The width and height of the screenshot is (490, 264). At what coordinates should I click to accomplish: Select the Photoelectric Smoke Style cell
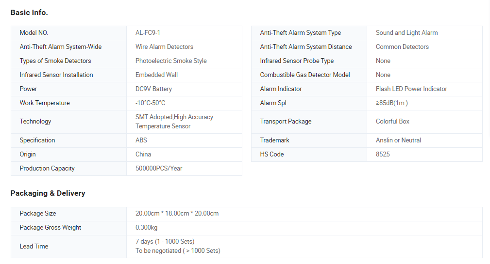(x=171, y=61)
